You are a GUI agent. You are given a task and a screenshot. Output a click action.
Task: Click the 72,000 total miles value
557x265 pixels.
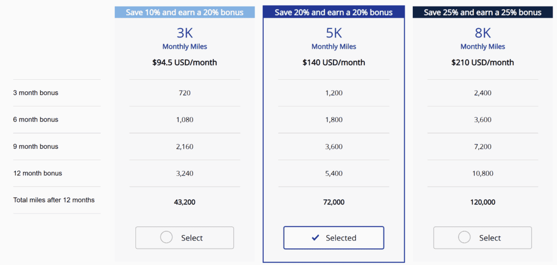pyautogui.click(x=333, y=202)
